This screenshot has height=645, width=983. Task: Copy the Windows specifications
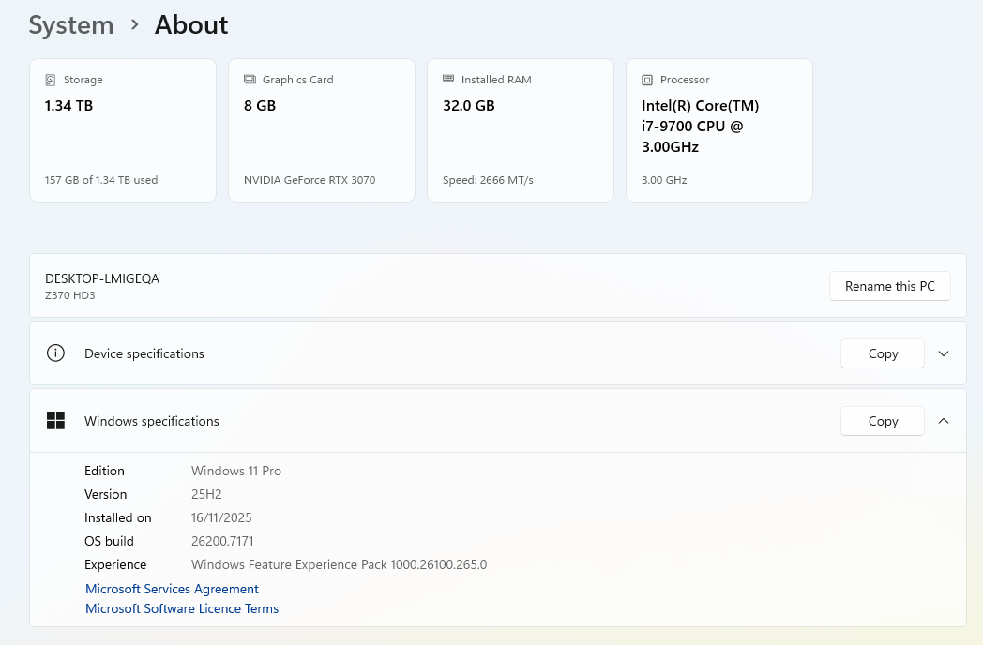pos(883,421)
